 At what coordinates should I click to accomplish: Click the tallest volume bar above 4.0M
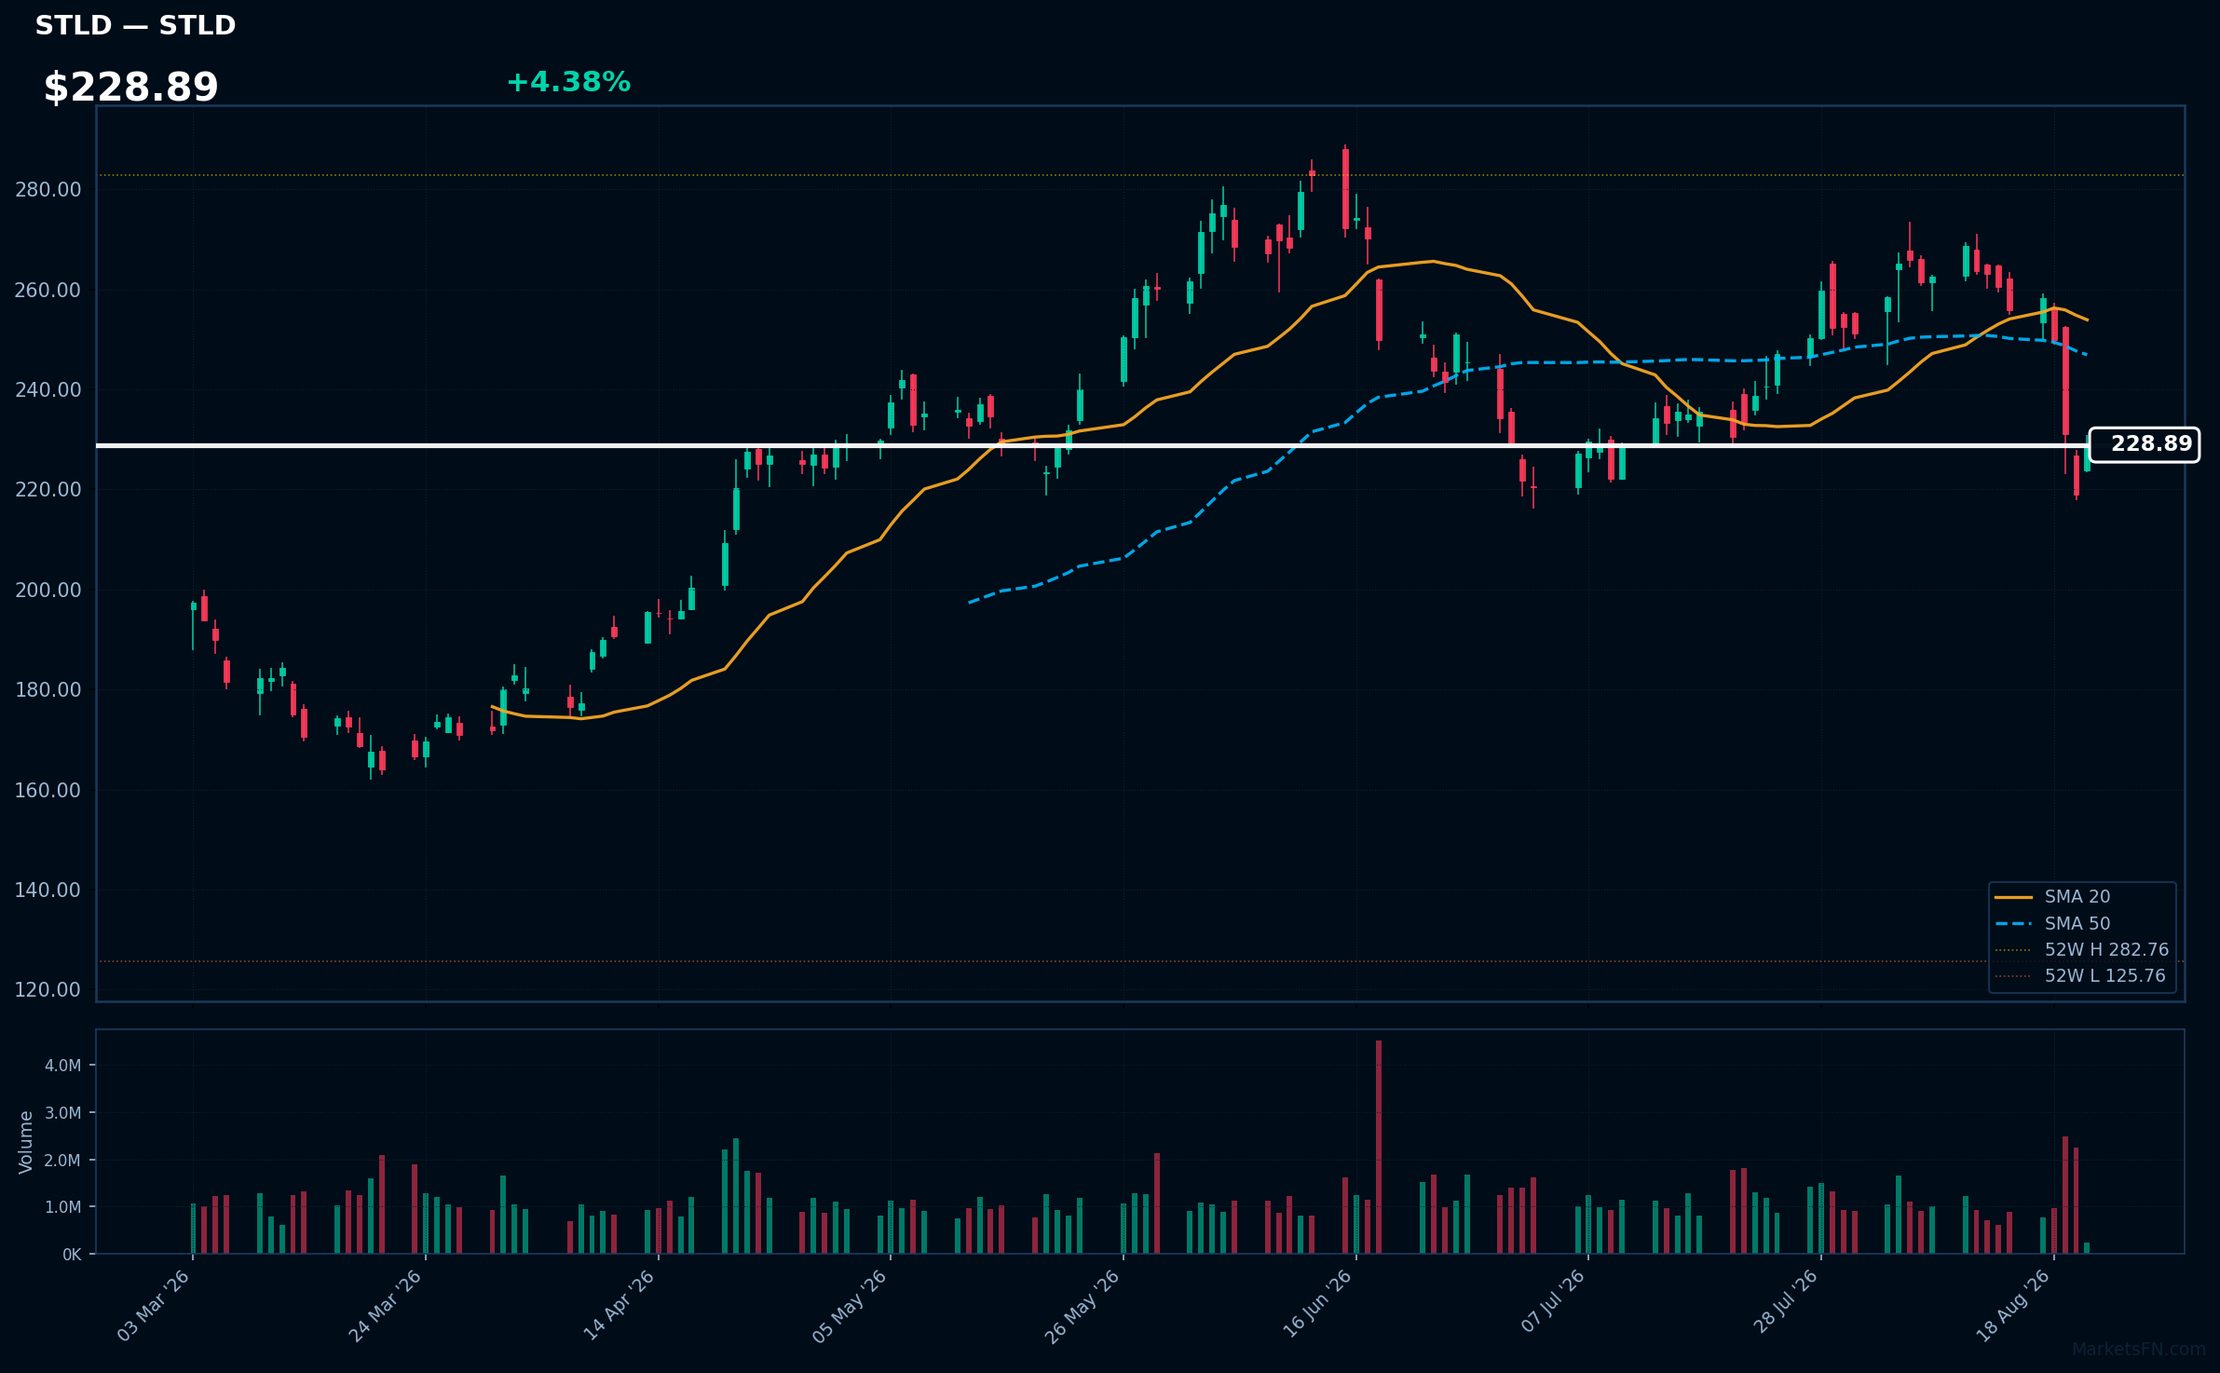coord(1379,1147)
